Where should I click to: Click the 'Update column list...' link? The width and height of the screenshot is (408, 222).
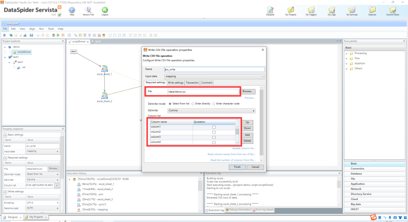tap(243, 148)
